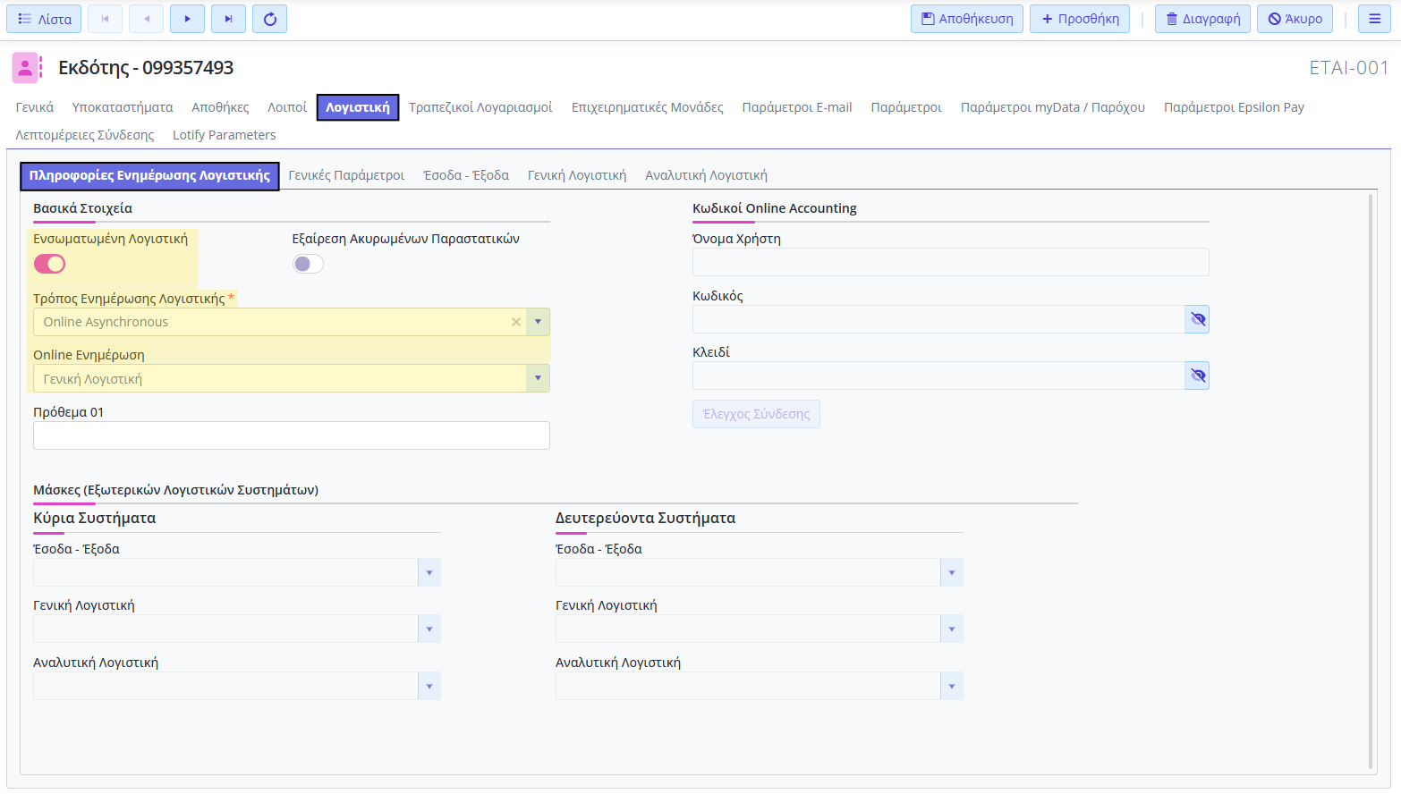
Task: Jump to the last record arrow
Action: point(228,19)
